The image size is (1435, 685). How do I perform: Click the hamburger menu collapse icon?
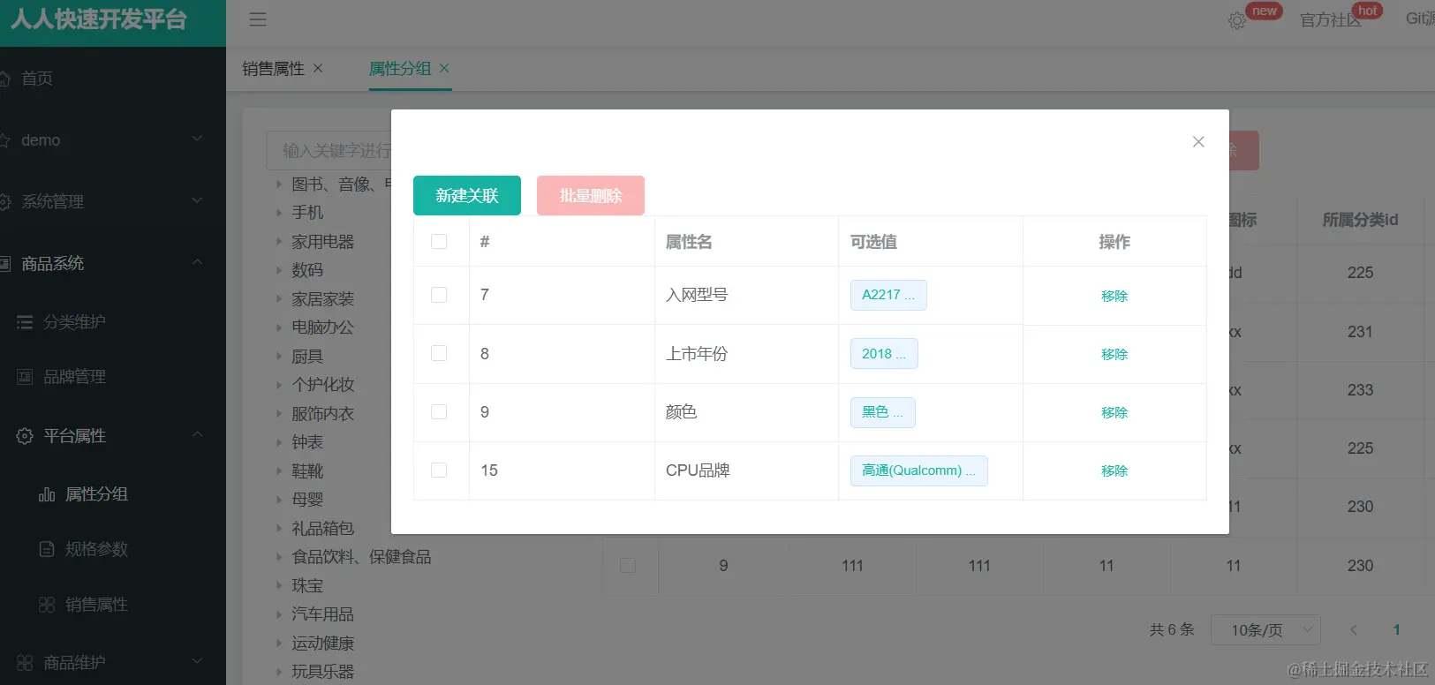pos(258,19)
